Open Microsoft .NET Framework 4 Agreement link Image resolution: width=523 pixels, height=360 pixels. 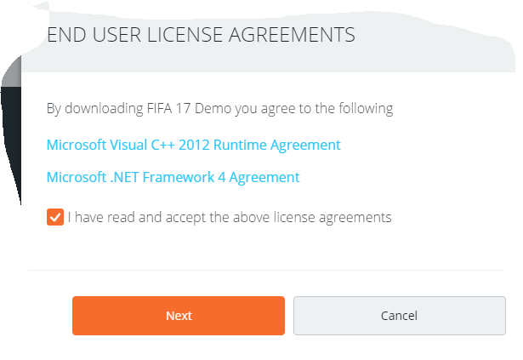pyautogui.click(x=173, y=177)
